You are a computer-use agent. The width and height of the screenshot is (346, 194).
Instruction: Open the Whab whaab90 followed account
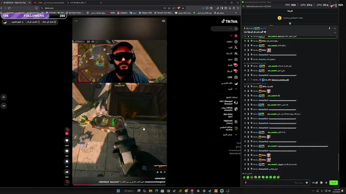(229, 109)
